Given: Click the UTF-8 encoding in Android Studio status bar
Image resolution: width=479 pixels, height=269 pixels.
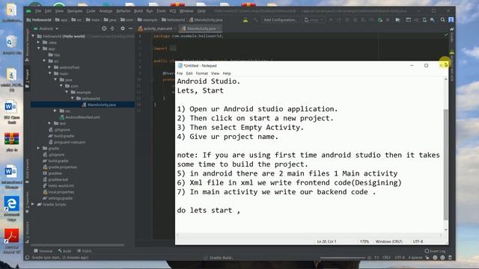Looking at the screenshot, I should tap(400, 258).
